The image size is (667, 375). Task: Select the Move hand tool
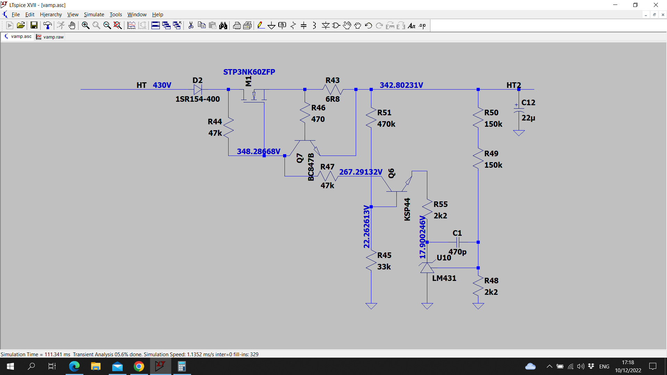[x=347, y=25]
